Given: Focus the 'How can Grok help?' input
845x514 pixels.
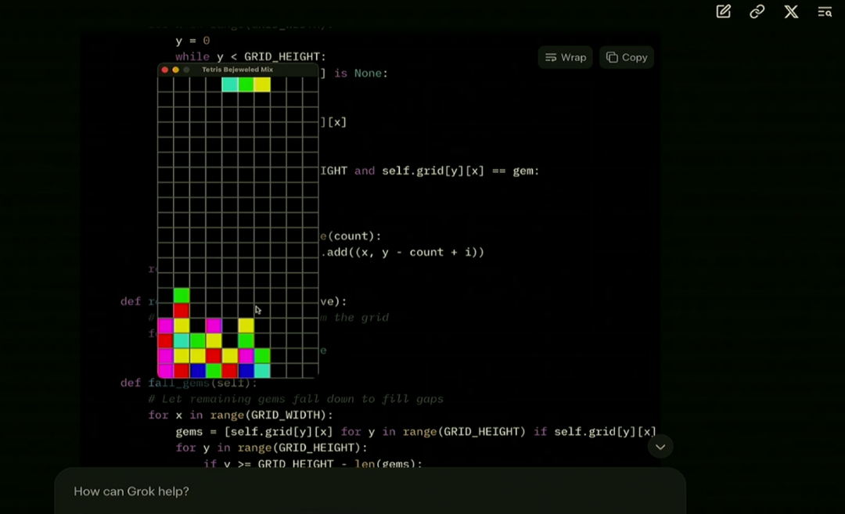Looking at the screenshot, I should [x=369, y=491].
